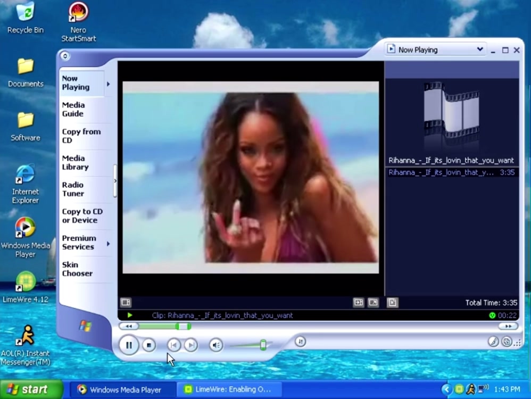Click the fast forward button on seek bar
The image size is (531, 399).
pos(508,326)
